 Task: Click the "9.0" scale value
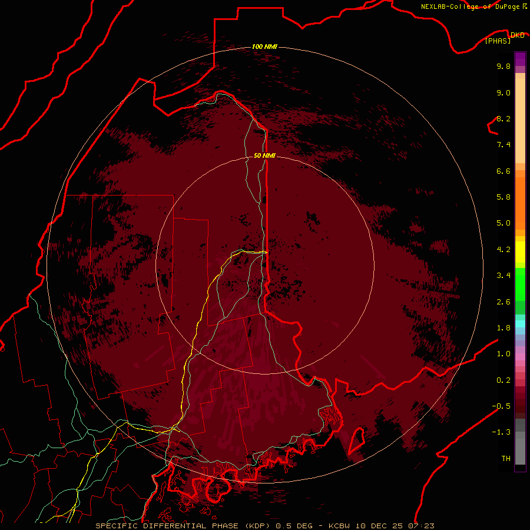coord(503,92)
